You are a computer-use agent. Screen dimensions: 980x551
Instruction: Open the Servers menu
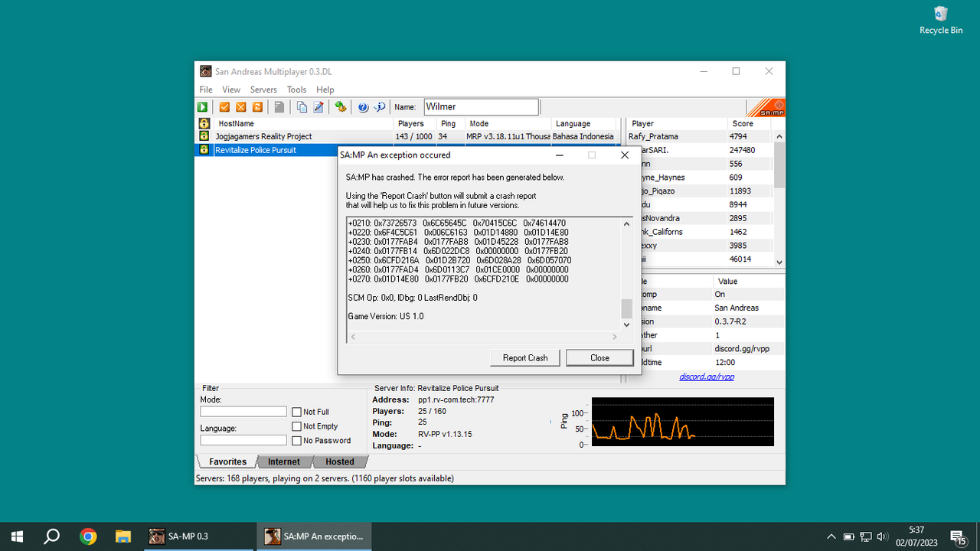(x=263, y=90)
